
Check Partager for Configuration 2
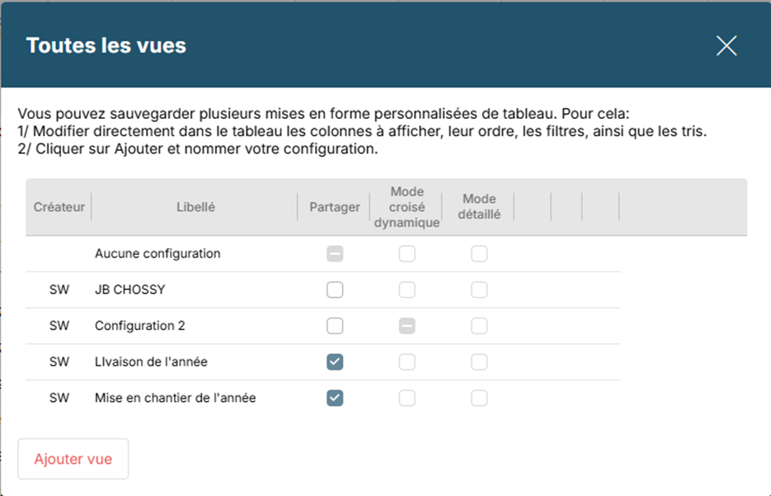[x=335, y=326]
